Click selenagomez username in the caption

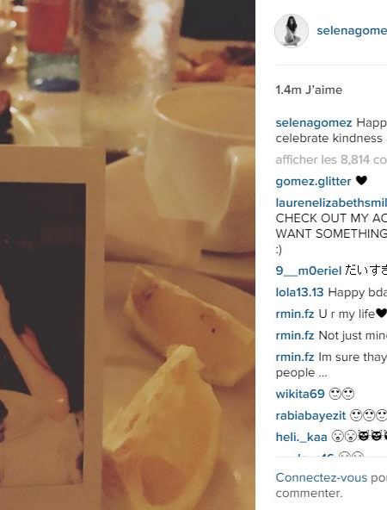pyautogui.click(x=314, y=122)
